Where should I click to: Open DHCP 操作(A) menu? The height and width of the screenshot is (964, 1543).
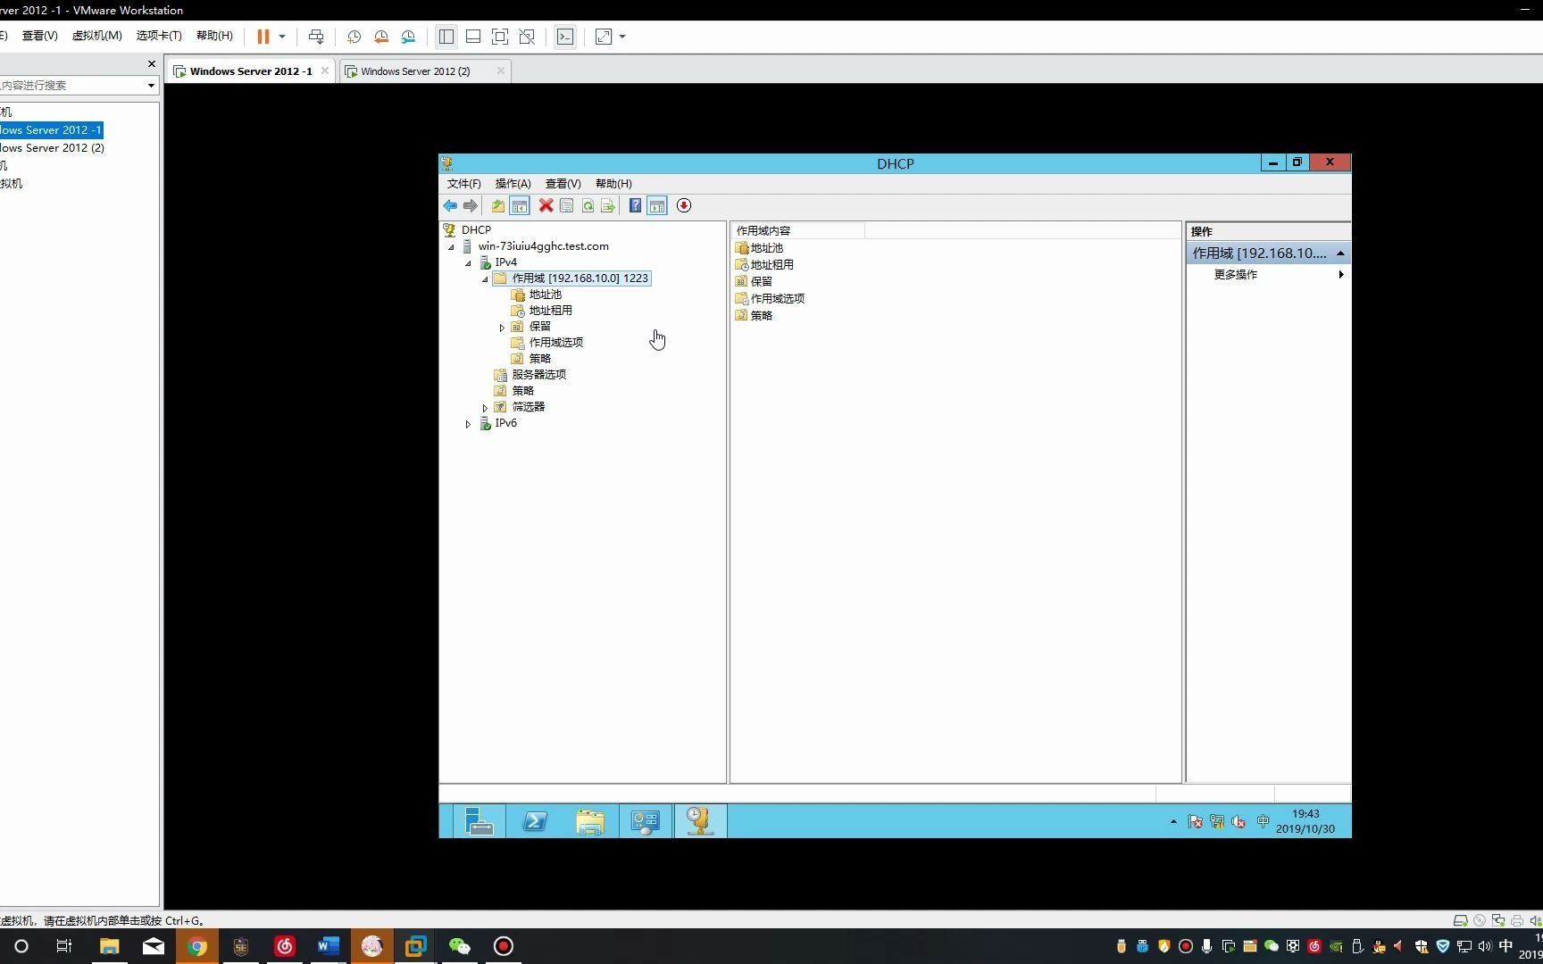pyautogui.click(x=513, y=184)
